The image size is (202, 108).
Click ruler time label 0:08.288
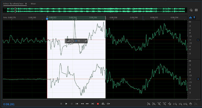point(113,17)
